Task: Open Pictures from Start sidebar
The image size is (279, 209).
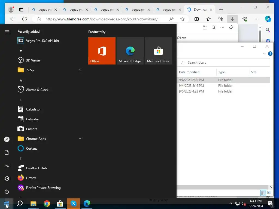Action: (x=7, y=165)
